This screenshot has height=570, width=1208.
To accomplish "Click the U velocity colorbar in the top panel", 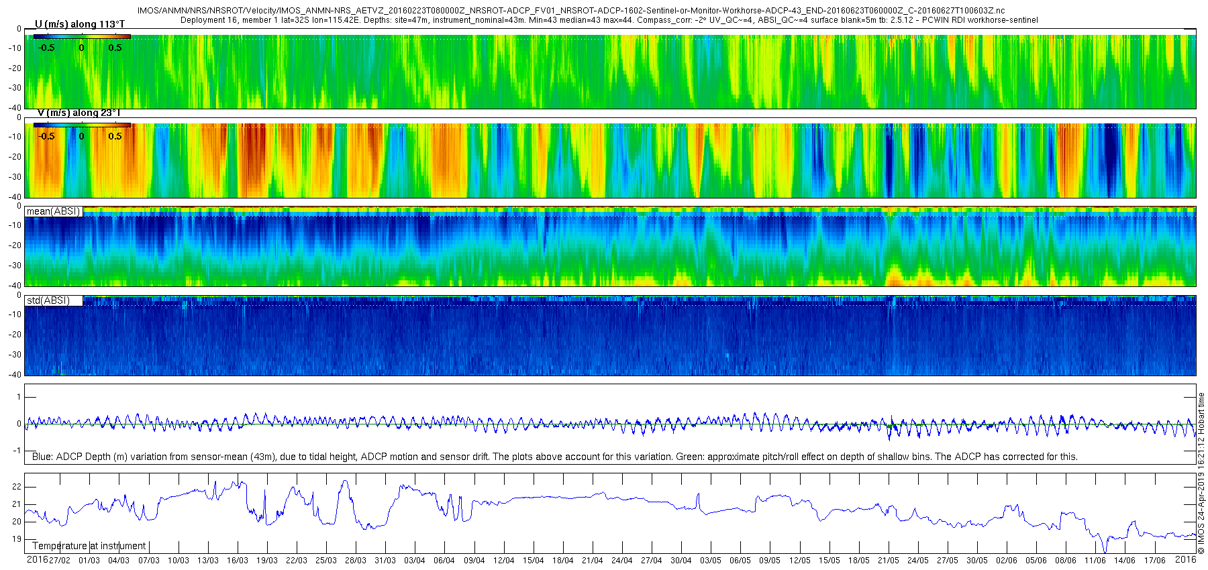I will point(82,37).
